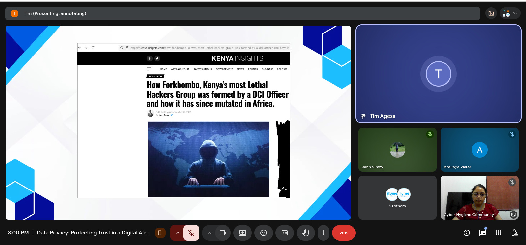
Task: Unmute the microphone
Action: (x=191, y=233)
